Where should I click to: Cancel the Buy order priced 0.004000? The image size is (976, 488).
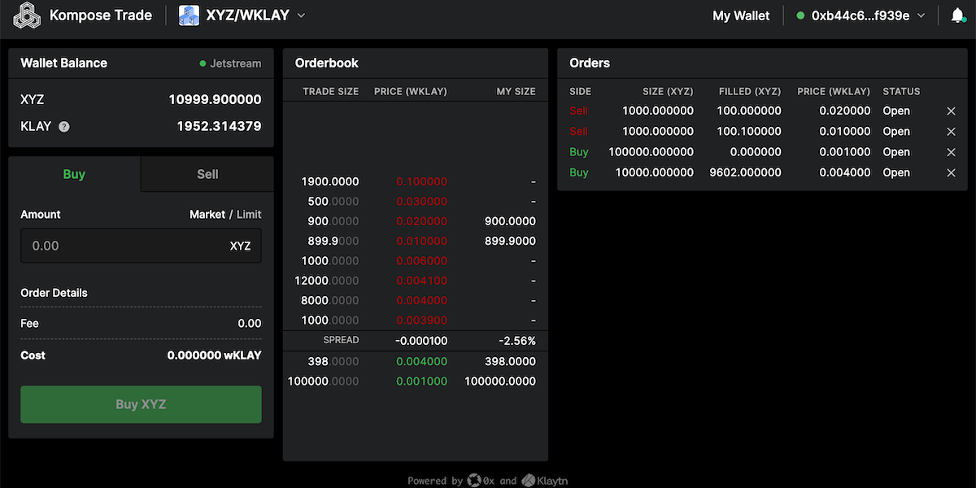click(951, 172)
